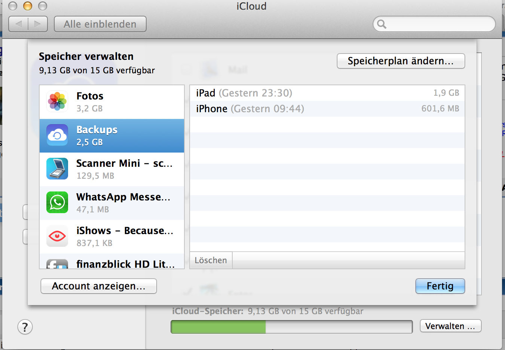Click the 601,6 MB size value

click(440, 109)
